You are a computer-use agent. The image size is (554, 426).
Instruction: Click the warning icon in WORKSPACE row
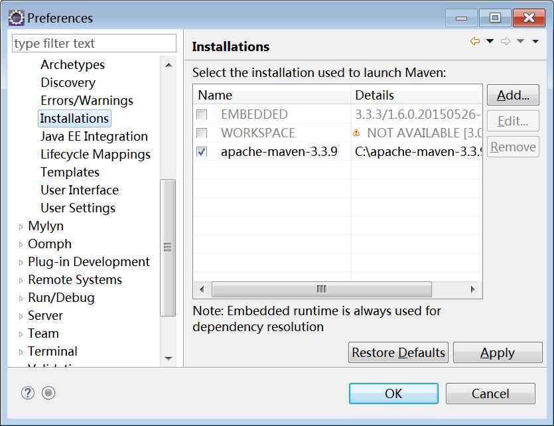tap(356, 133)
